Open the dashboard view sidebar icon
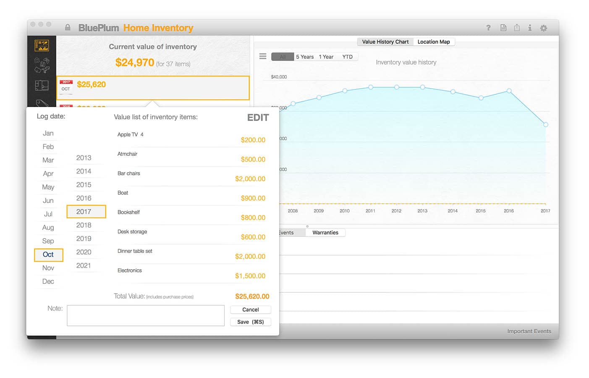 (42, 45)
